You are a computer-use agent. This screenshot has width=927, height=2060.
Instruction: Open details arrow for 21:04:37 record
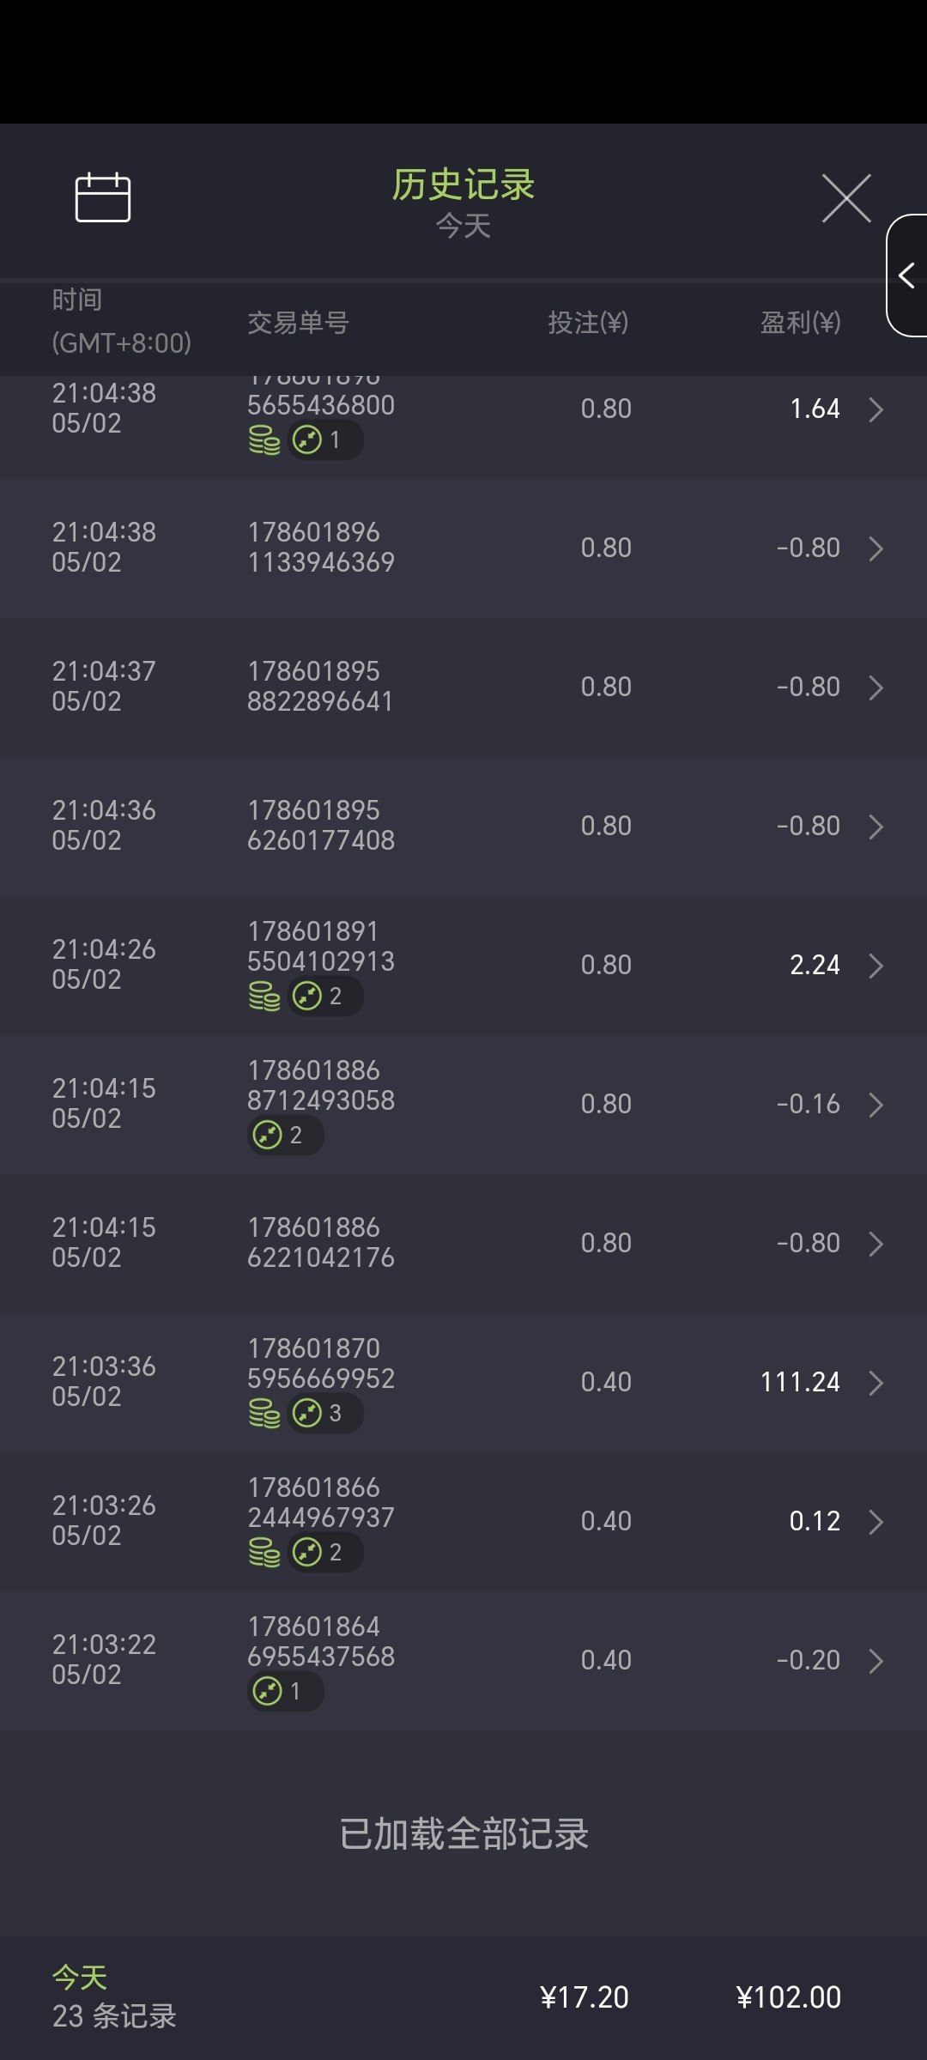875,688
